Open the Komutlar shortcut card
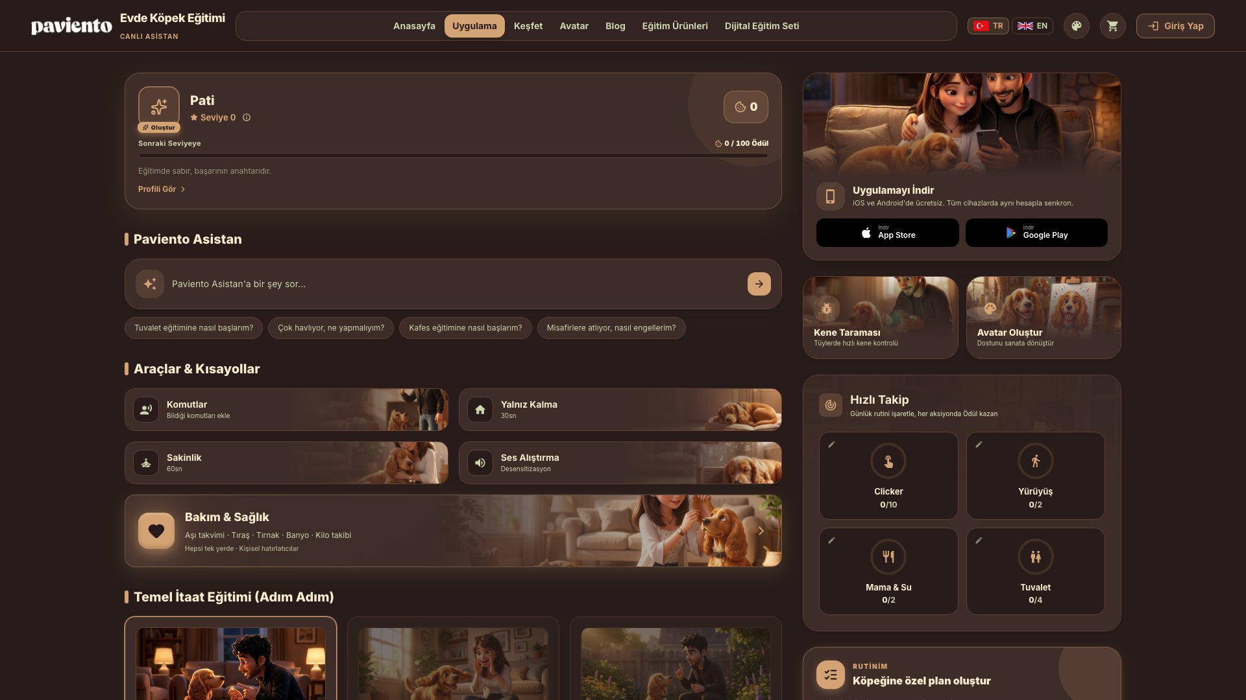 pos(286,410)
